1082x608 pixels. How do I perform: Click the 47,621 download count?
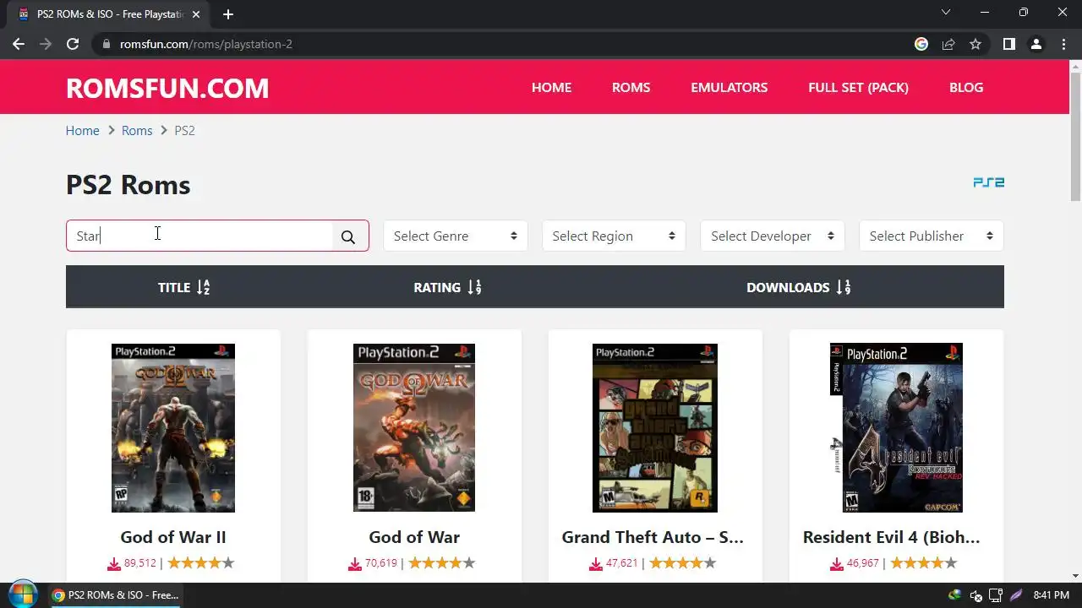(622, 563)
